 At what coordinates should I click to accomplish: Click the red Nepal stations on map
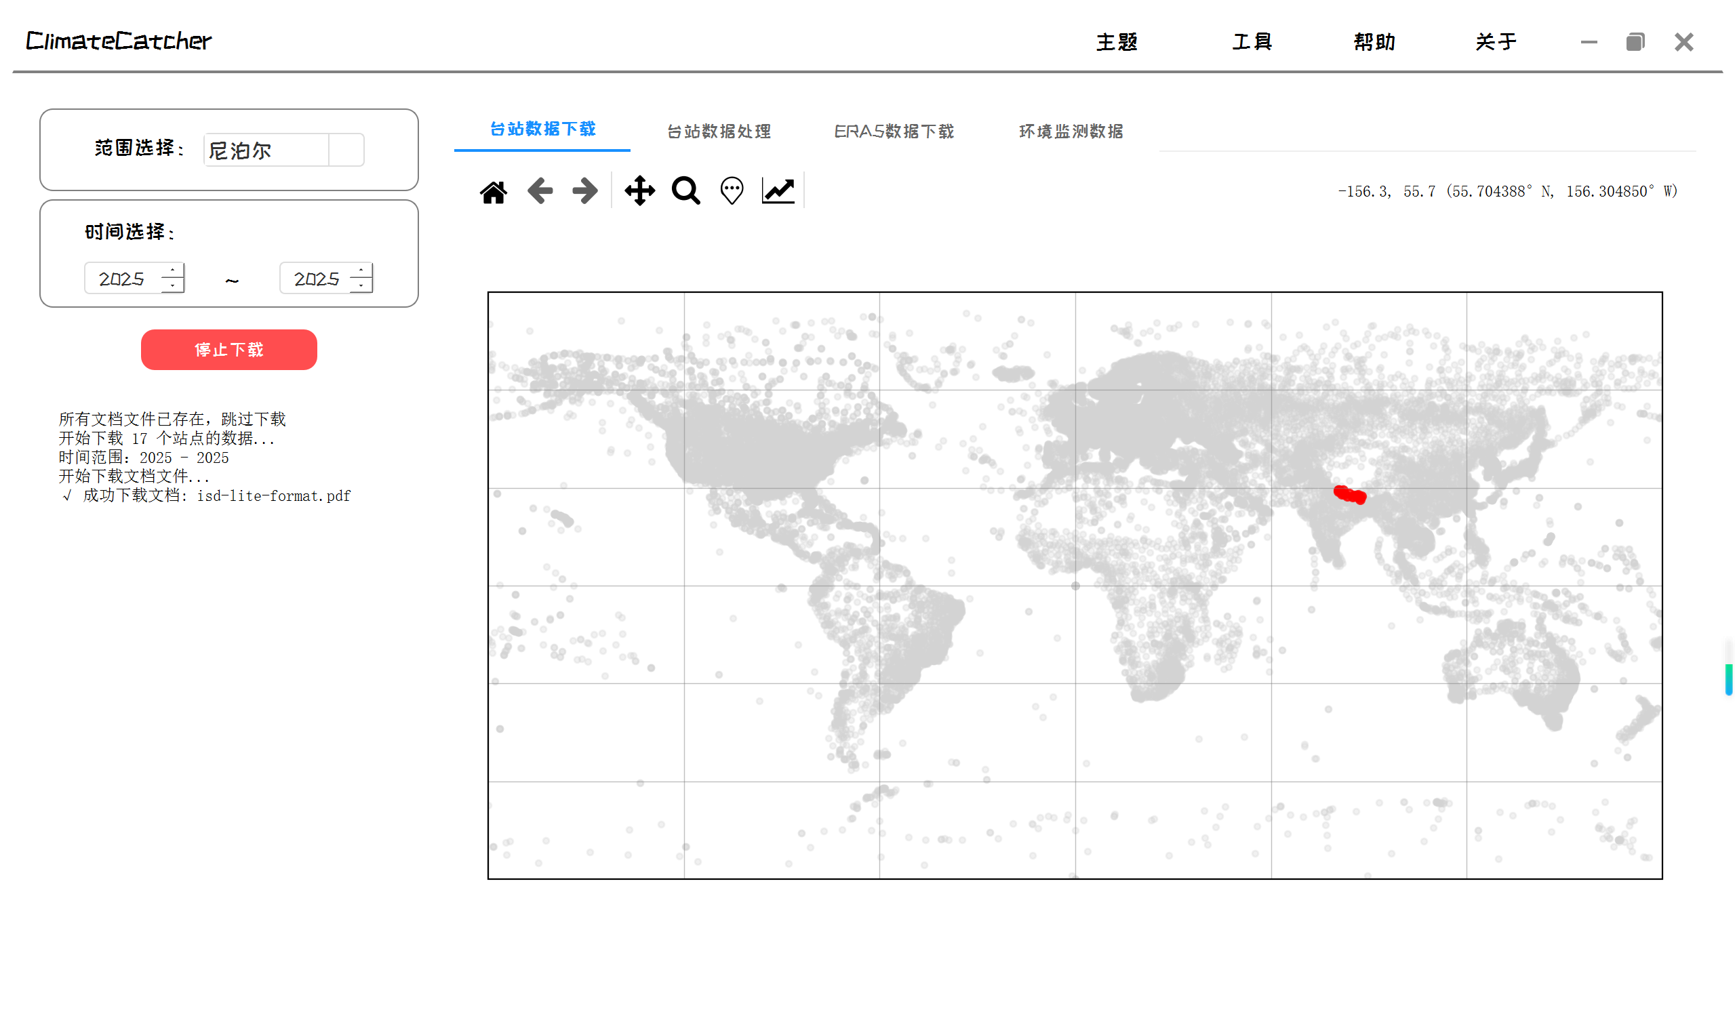tap(1349, 495)
